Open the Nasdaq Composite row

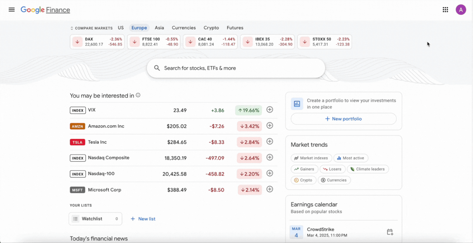click(x=173, y=158)
